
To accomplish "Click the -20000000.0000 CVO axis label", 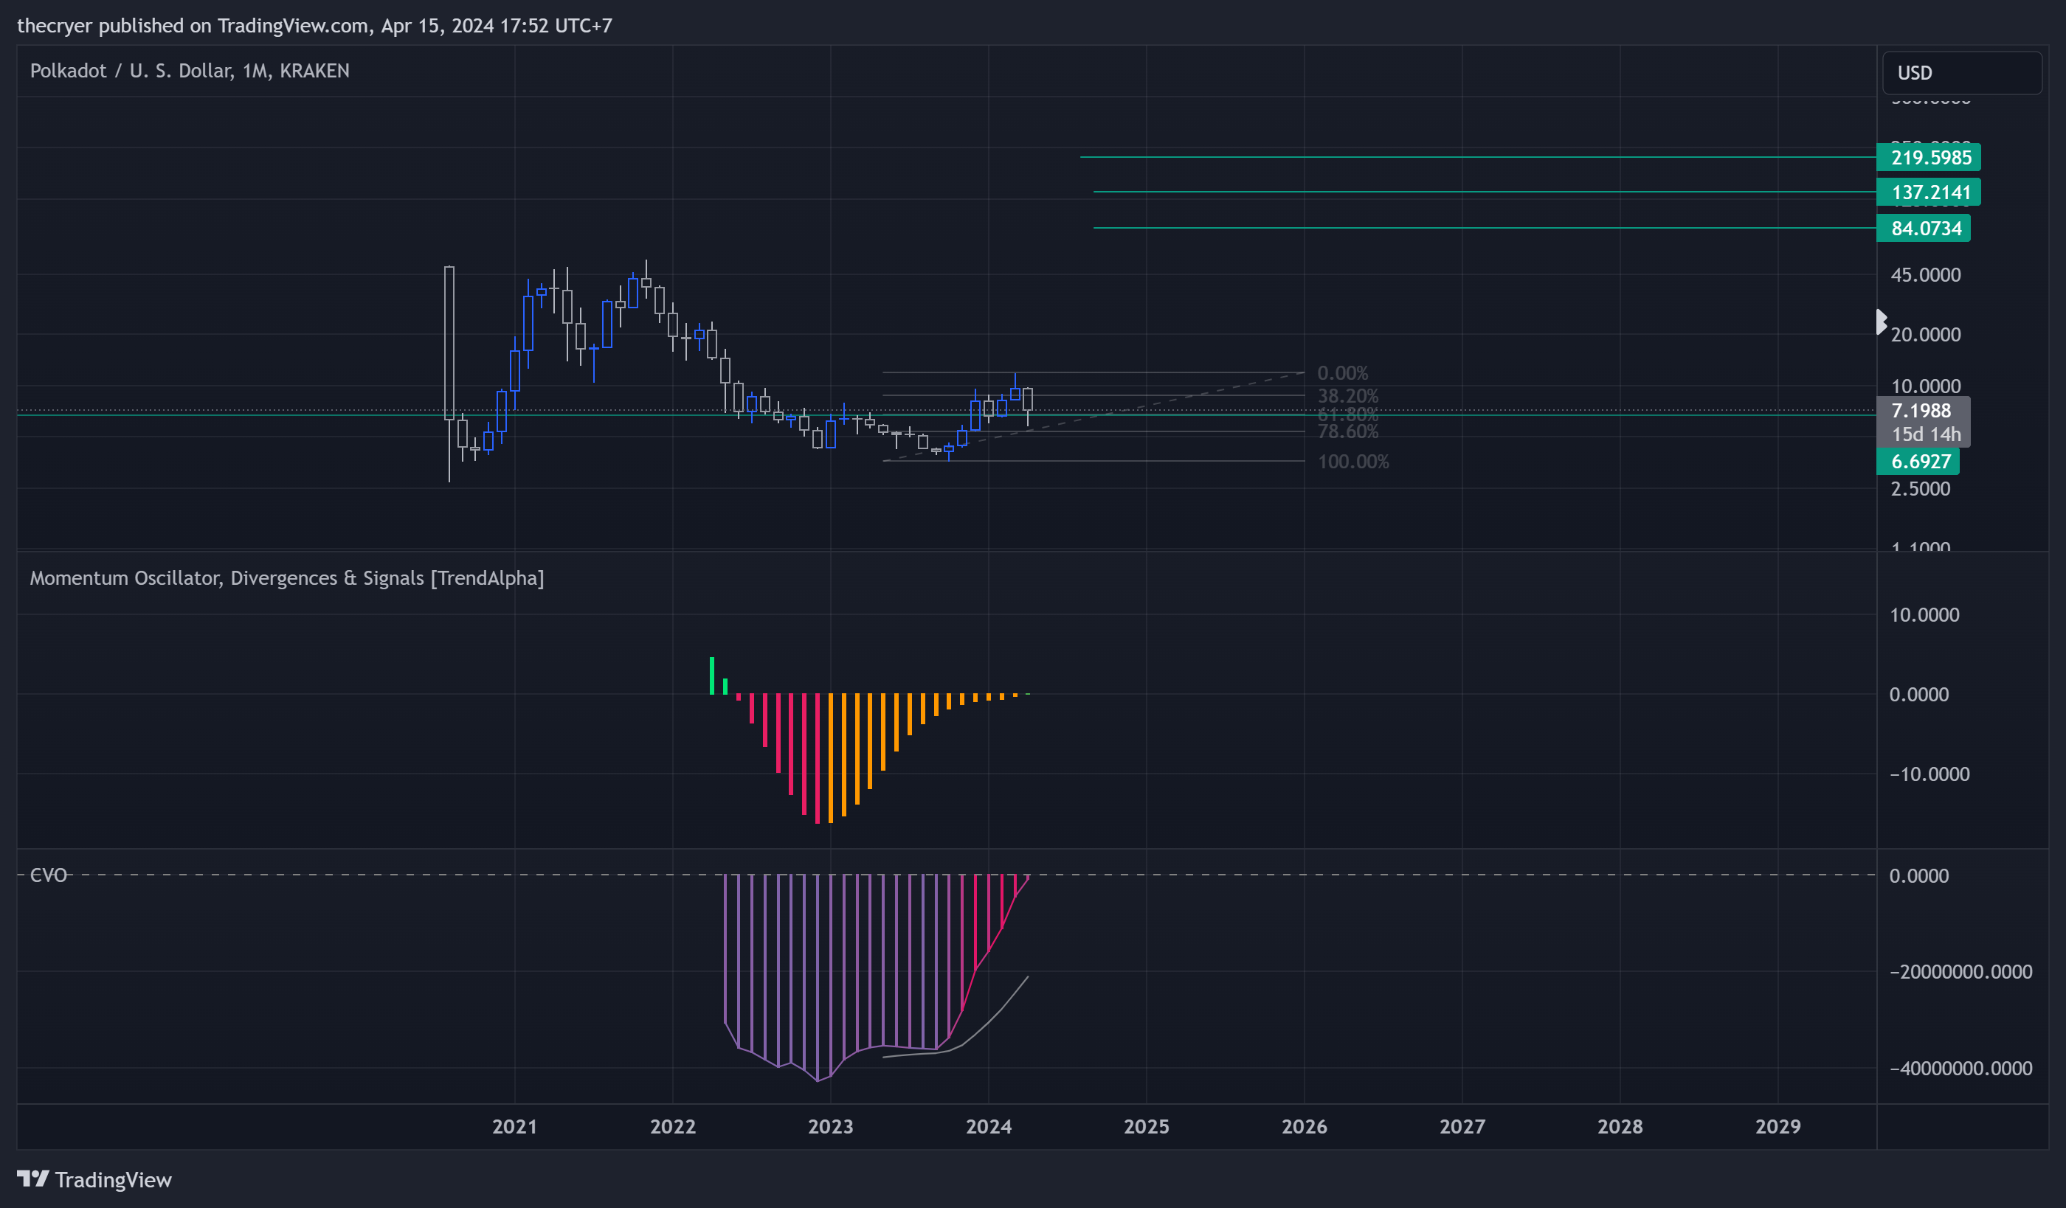I will 1960,971.
